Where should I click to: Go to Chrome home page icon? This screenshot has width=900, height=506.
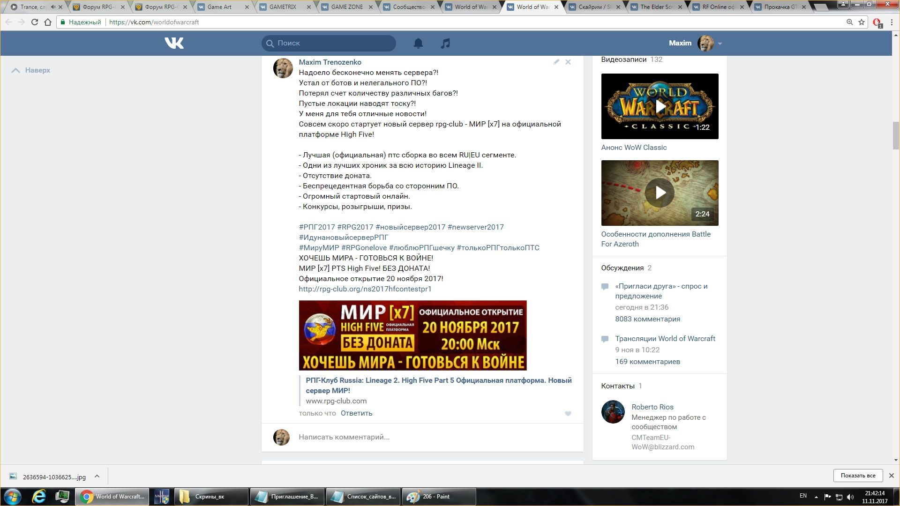click(48, 22)
